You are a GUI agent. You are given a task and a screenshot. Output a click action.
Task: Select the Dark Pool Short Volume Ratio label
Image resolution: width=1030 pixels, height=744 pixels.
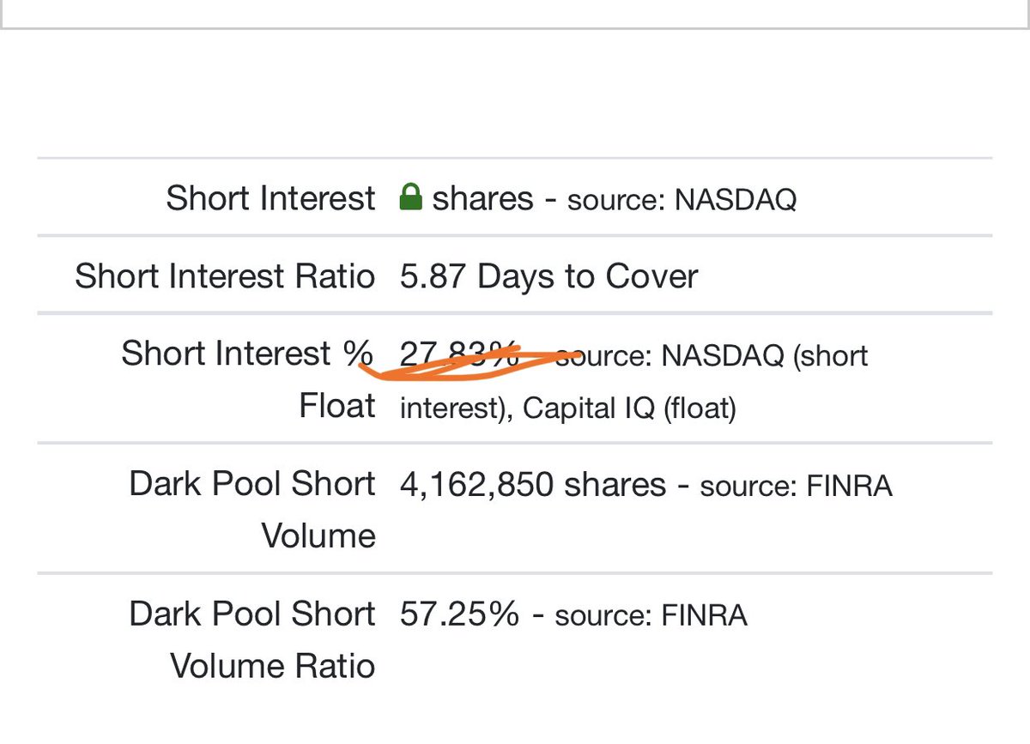pyautogui.click(x=252, y=640)
